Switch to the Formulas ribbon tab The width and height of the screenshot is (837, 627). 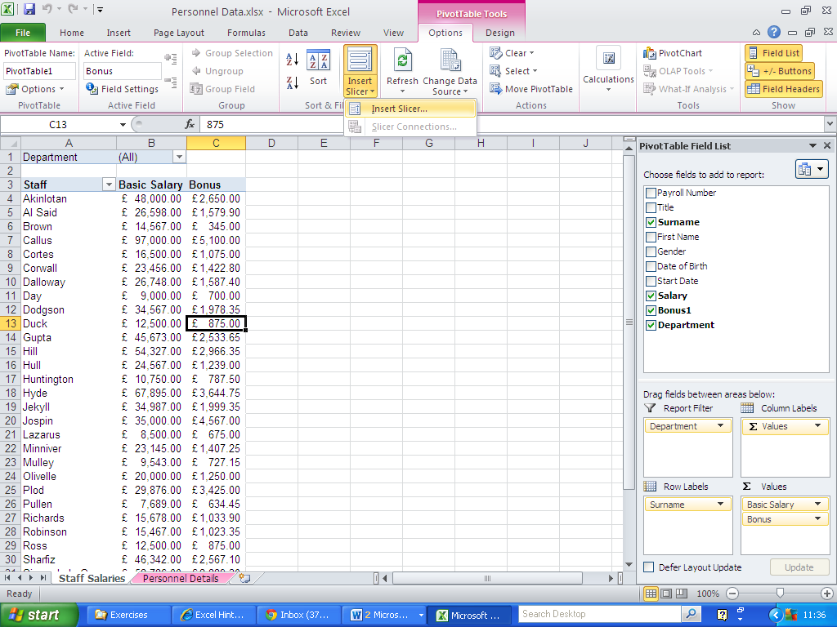tap(246, 33)
